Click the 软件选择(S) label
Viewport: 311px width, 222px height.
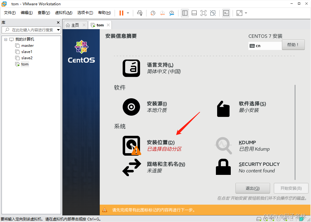(252, 104)
